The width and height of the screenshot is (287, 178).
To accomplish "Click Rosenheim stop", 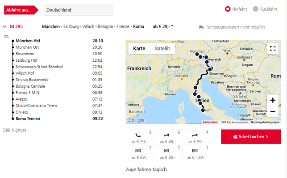I will [25, 54].
